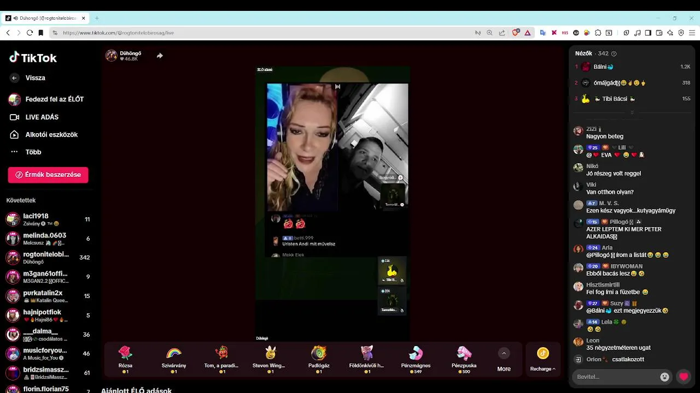Open followed account melinda.0603

pyautogui.click(x=48, y=239)
